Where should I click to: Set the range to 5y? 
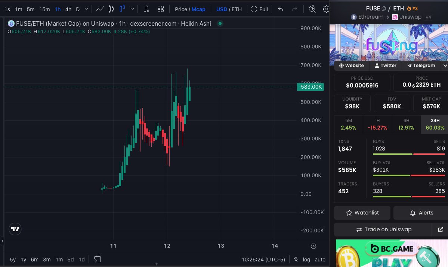(13, 260)
